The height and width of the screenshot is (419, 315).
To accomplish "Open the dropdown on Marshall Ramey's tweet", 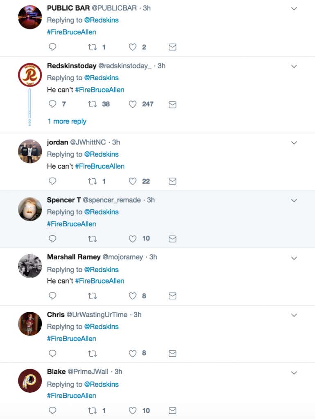I will pyautogui.click(x=294, y=258).
